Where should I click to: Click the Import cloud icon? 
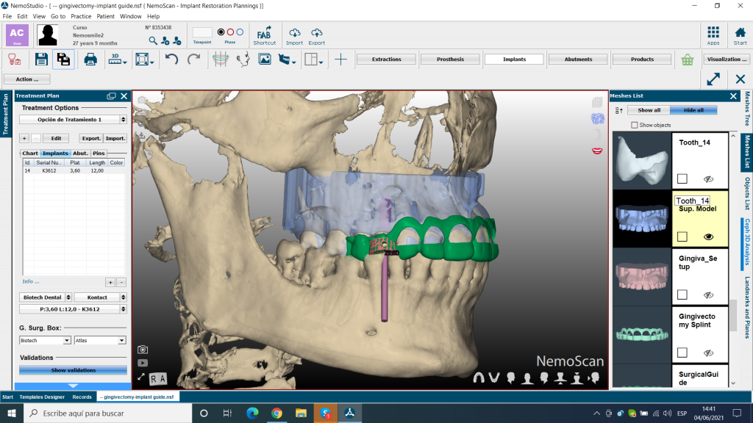click(294, 35)
